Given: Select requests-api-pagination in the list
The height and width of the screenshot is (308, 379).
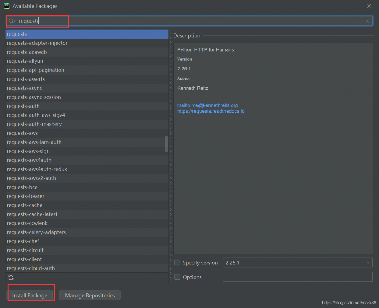Looking at the screenshot, I should pyautogui.click(x=87, y=70).
